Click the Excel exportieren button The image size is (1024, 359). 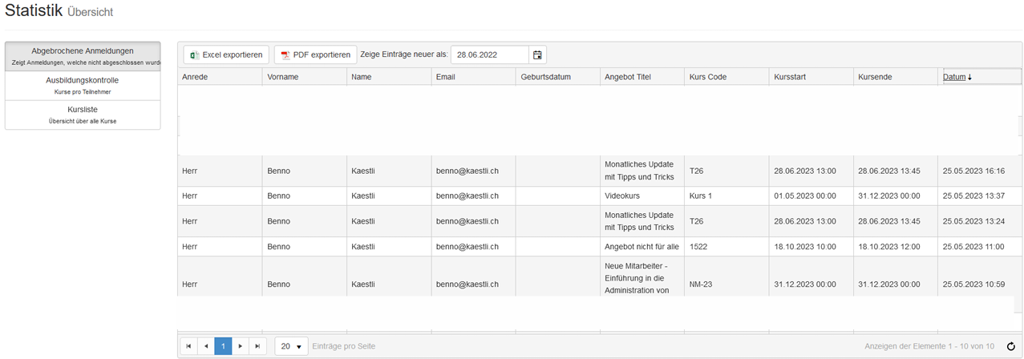coord(226,54)
